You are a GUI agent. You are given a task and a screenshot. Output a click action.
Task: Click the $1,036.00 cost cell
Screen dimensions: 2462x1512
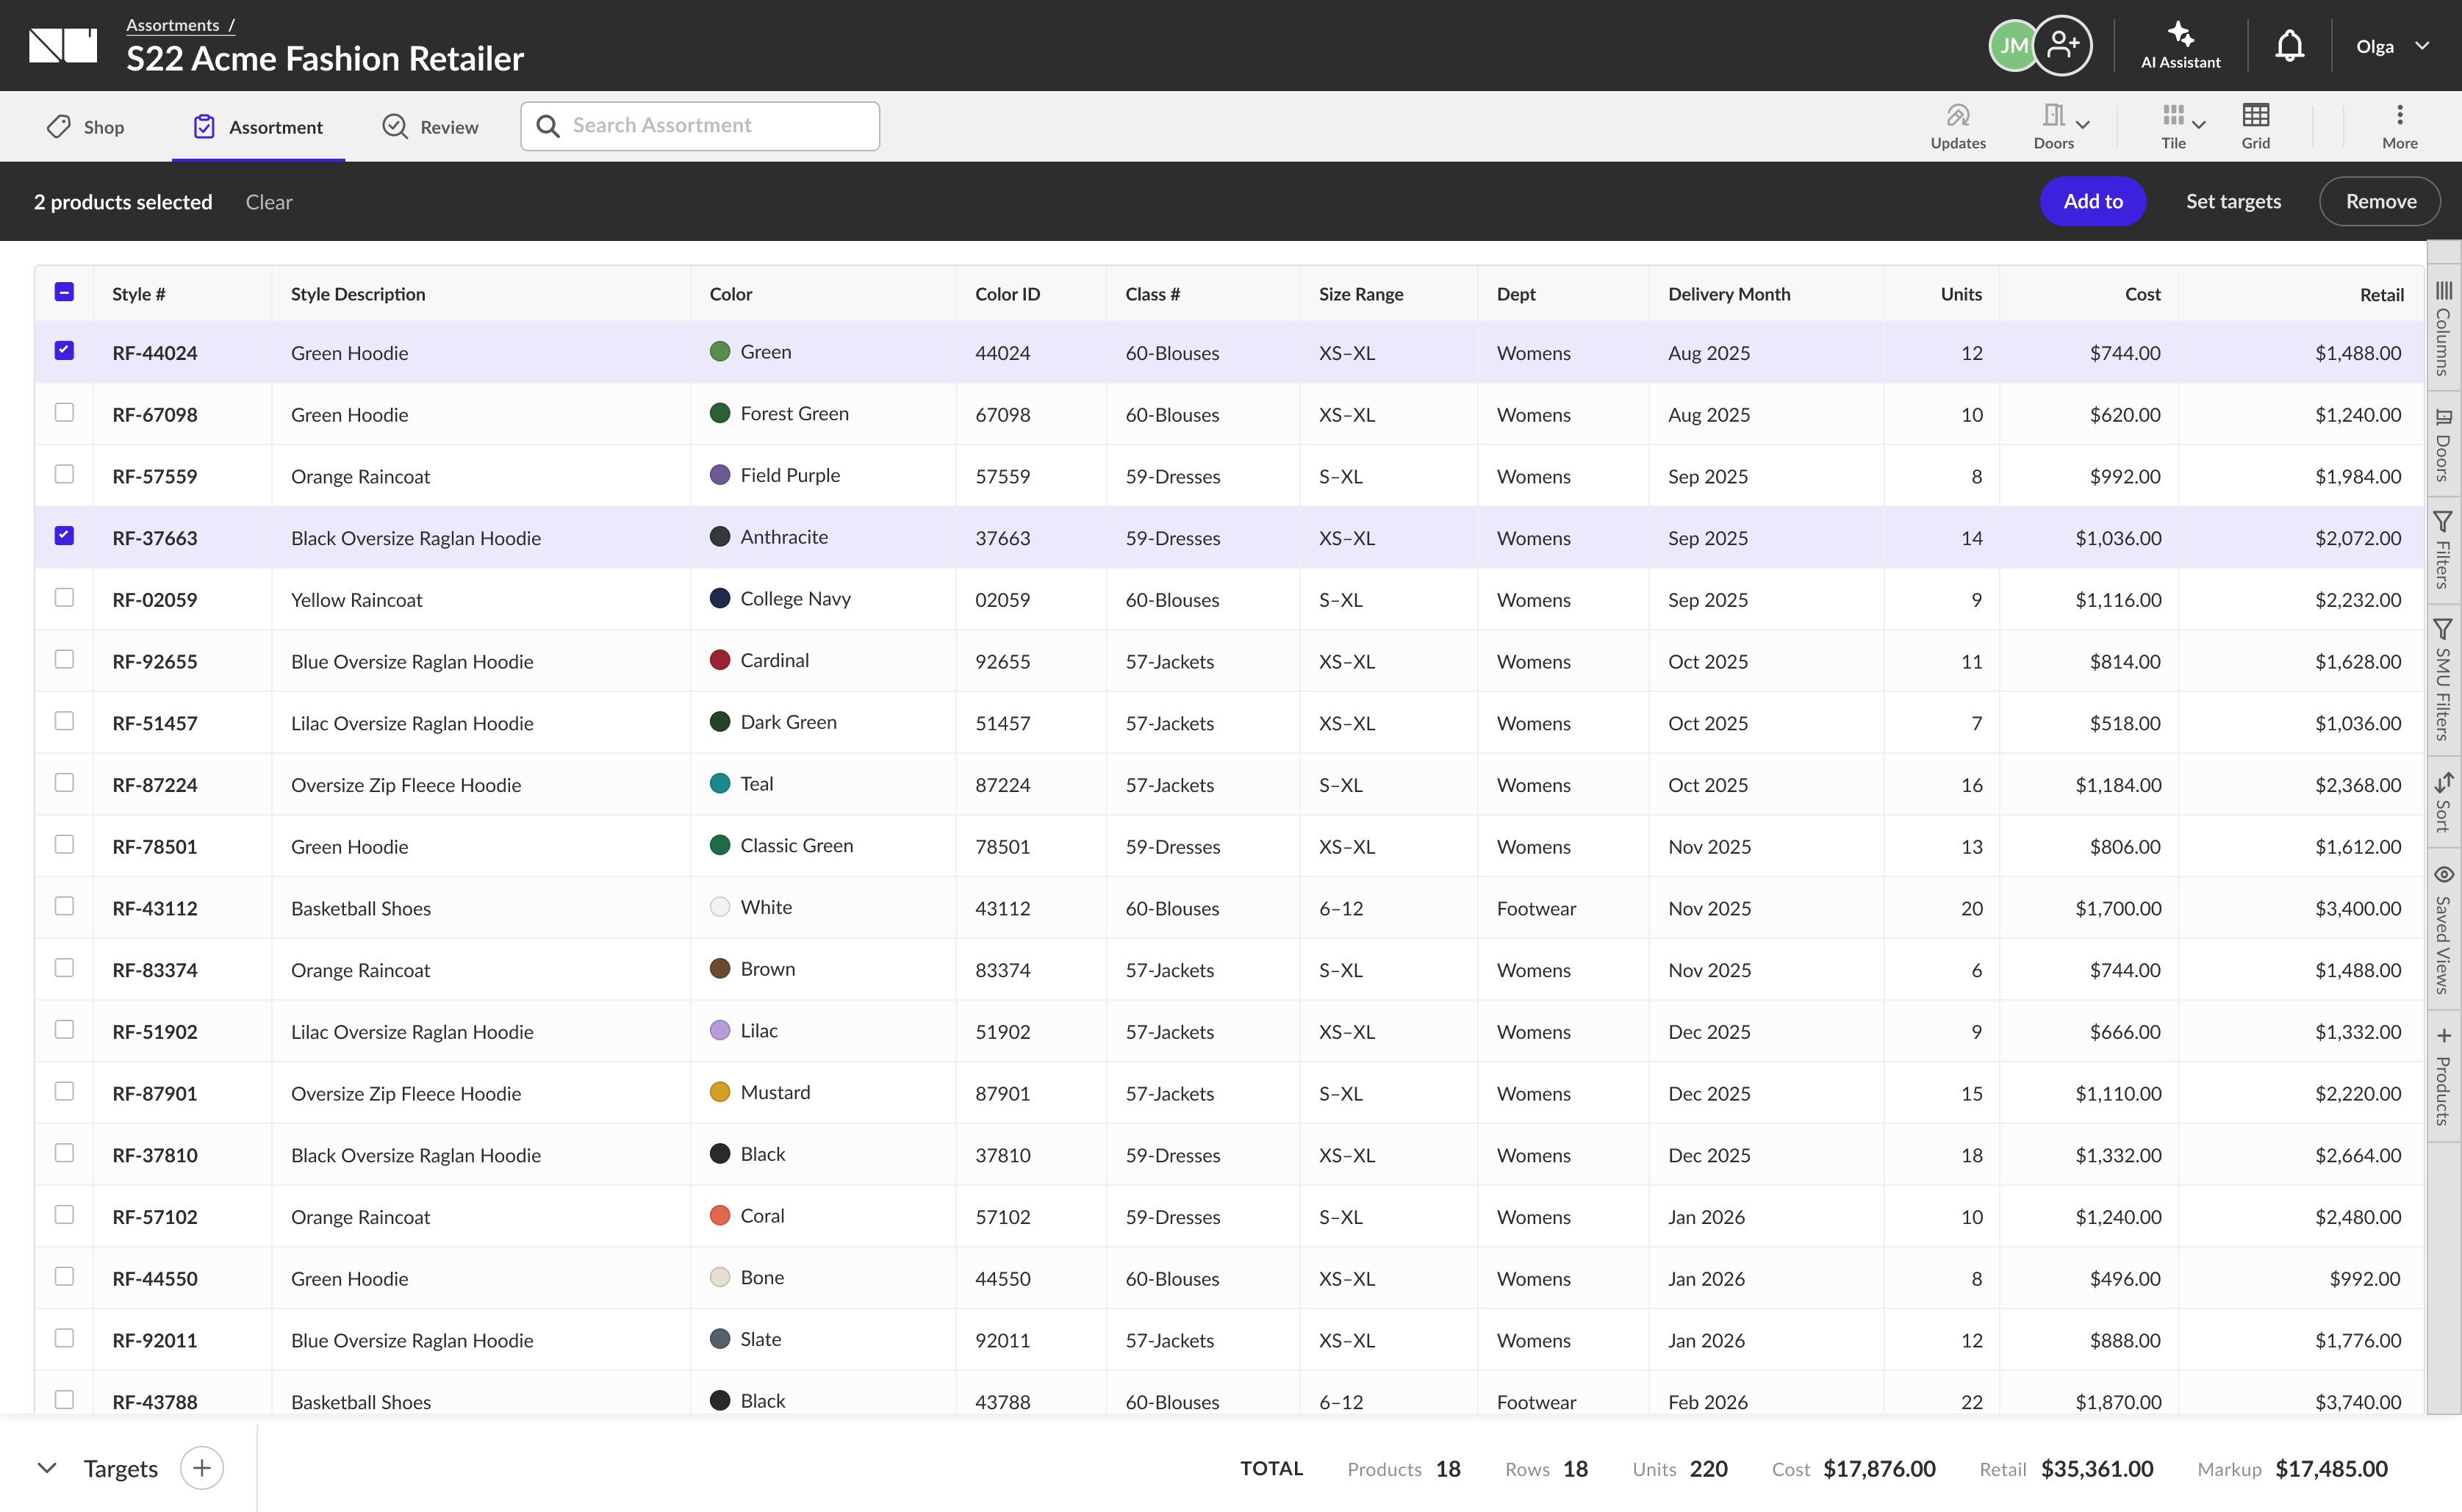(2118, 538)
